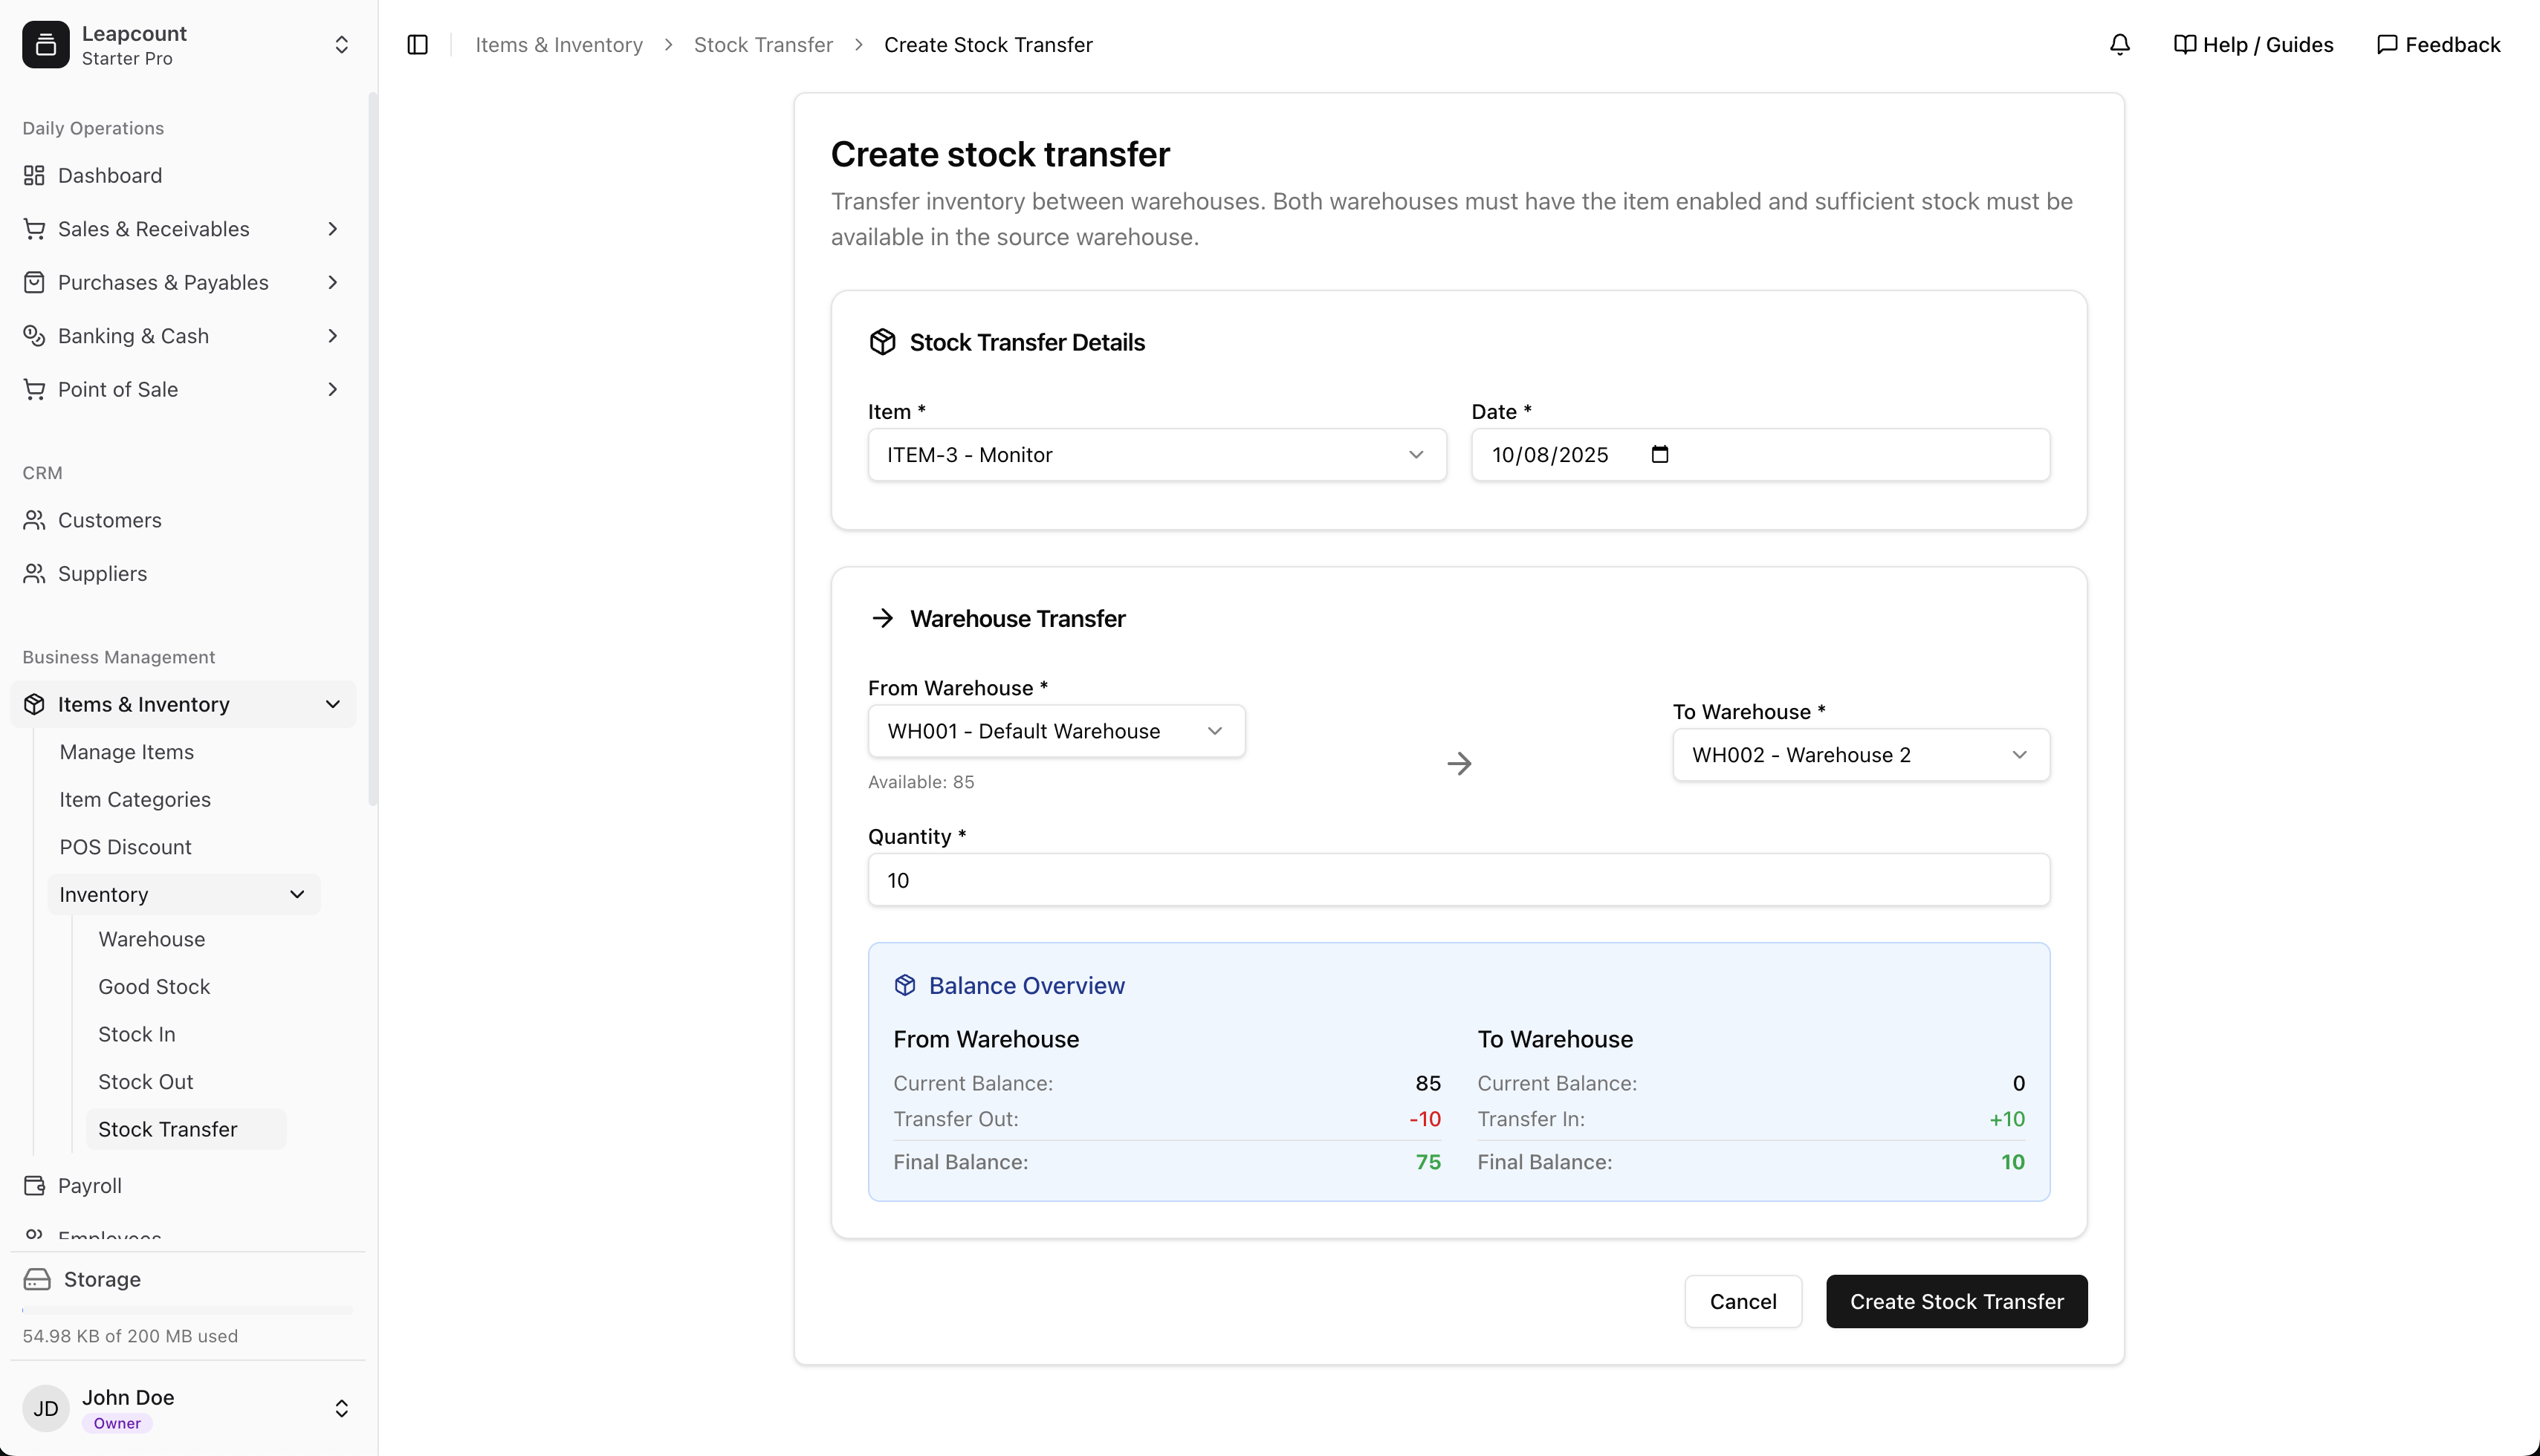Open POS Discount
This screenshot has height=1456, width=2540.
(x=125, y=847)
